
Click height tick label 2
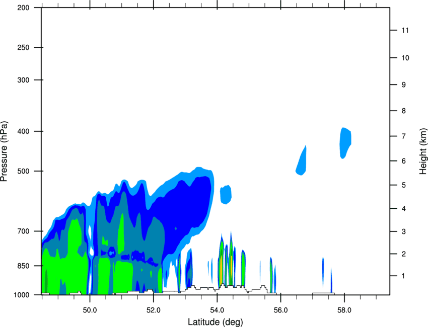click(404, 254)
